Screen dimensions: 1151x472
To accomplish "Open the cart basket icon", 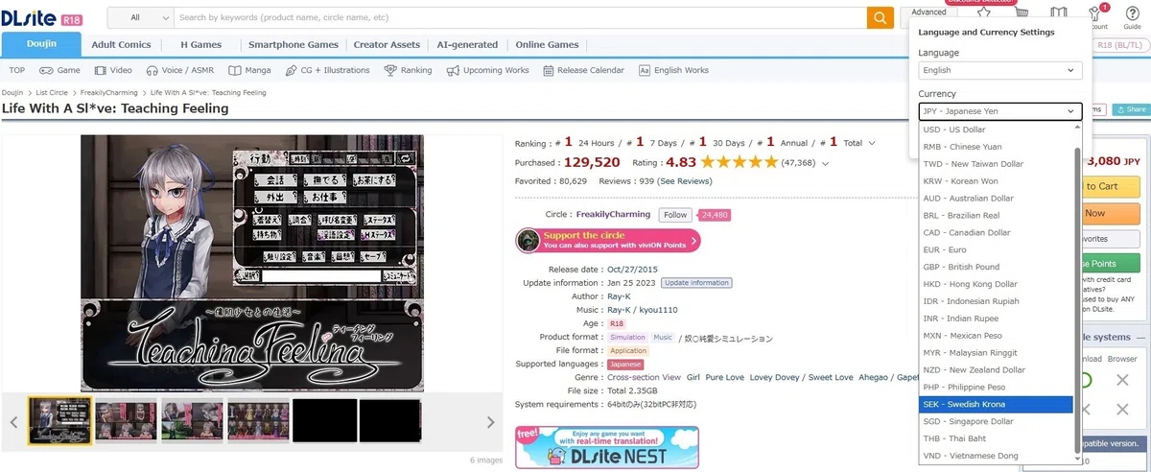I will [x=1022, y=13].
